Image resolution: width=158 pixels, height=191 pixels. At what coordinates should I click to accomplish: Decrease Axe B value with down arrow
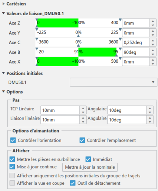coord(153,54)
